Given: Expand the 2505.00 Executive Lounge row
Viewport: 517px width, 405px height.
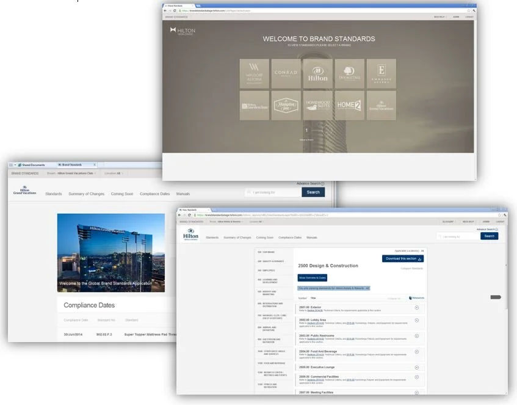Looking at the screenshot, I should [x=417, y=367].
